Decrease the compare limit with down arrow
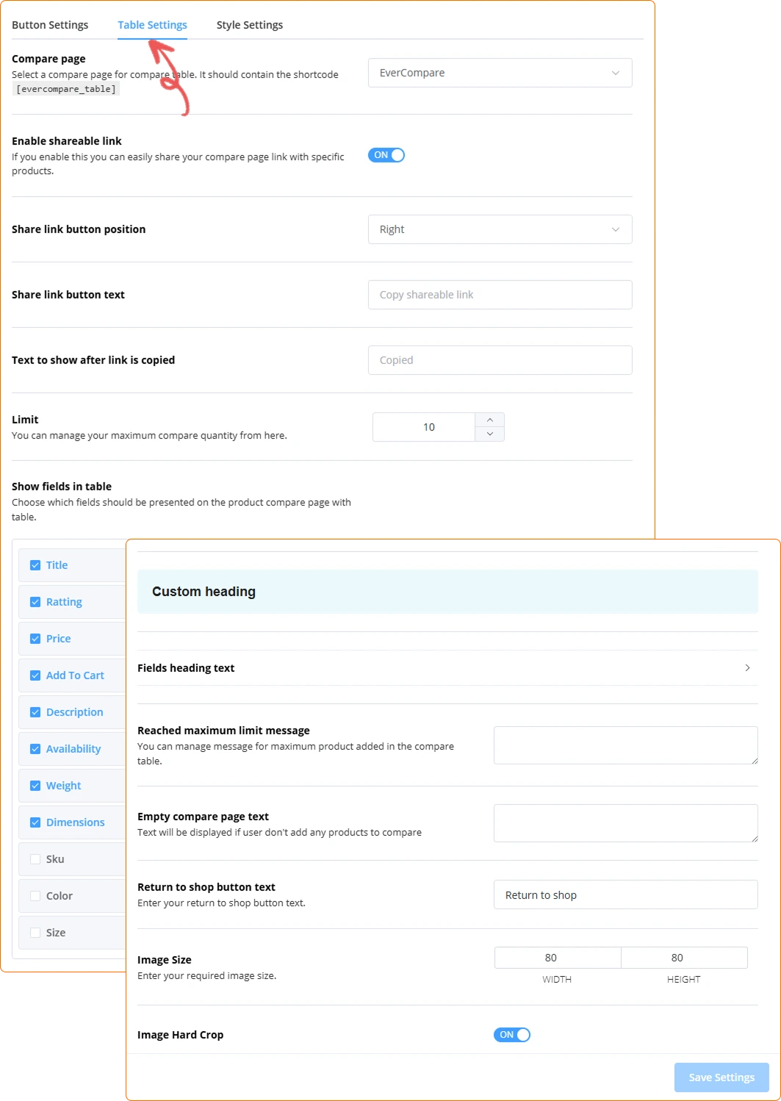This screenshot has height=1101, width=781. pos(489,434)
